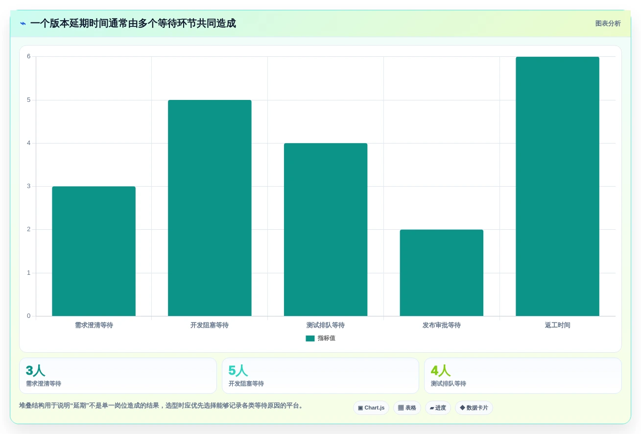Click the 4人 测试排队等待 data card

tap(523, 376)
